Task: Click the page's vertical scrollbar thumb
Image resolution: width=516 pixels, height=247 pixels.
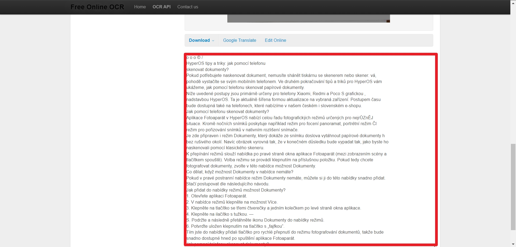Action: click(513, 186)
